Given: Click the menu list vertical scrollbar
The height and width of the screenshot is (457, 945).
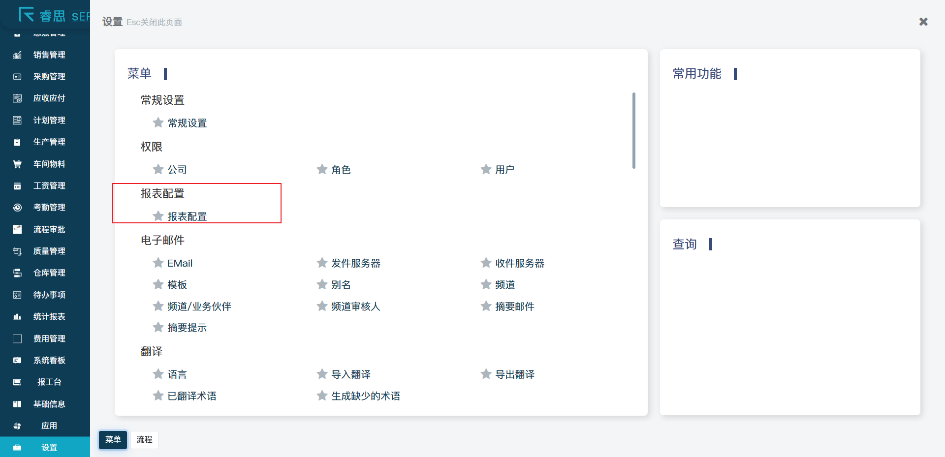Looking at the screenshot, I should [633, 130].
